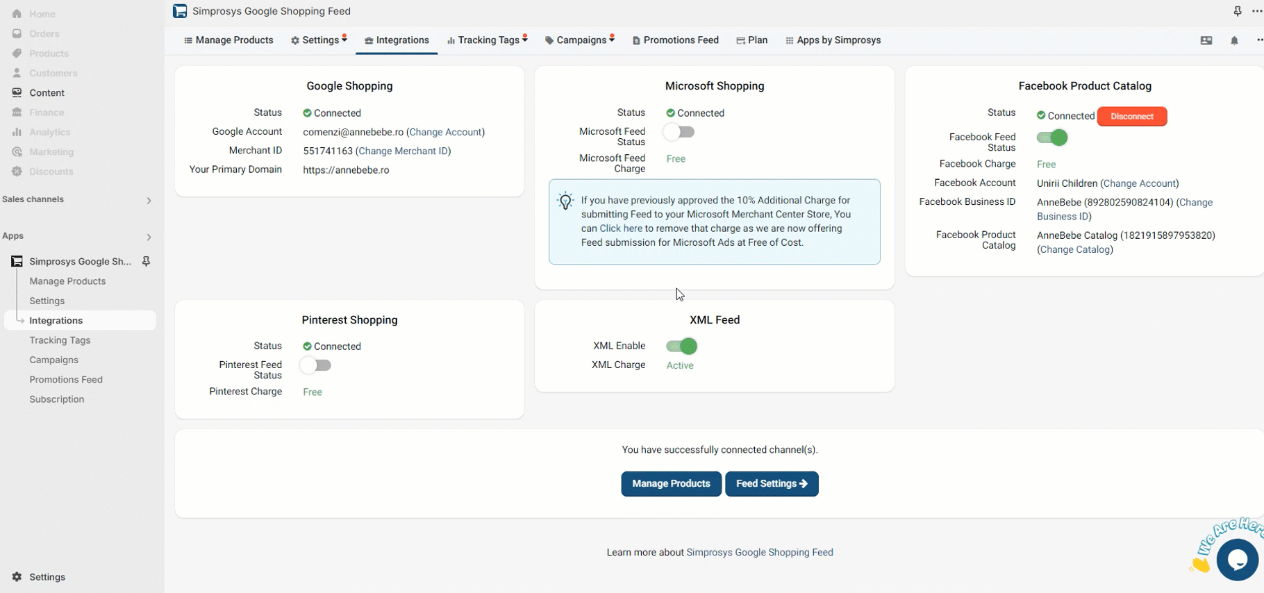The width and height of the screenshot is (1264, 593).
Task: Turn off the Facebook Feed Status toggle
Action: coord(1052,137)
